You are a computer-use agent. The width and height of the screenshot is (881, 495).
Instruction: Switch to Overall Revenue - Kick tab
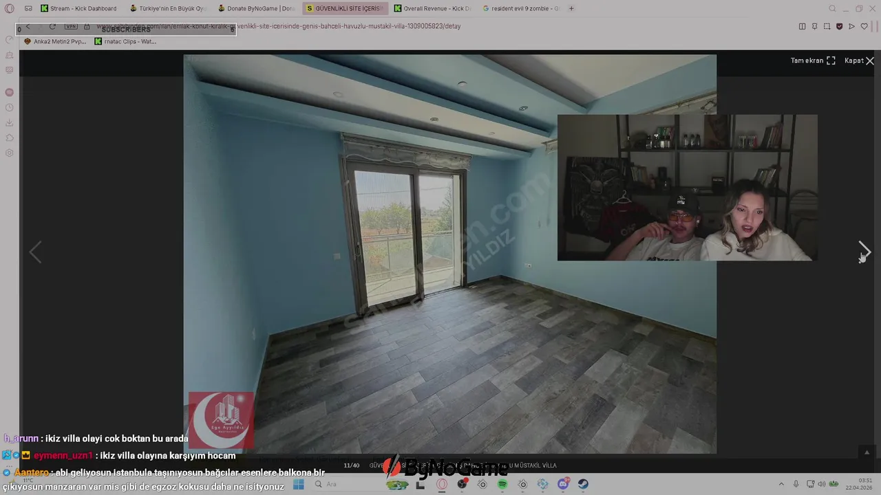point(433,8)
